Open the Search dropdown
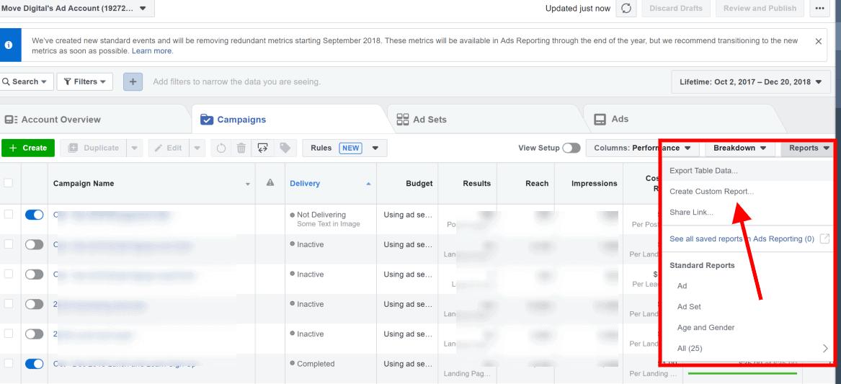This screenshot has height=384, width=841. click(x=27, y=81)
